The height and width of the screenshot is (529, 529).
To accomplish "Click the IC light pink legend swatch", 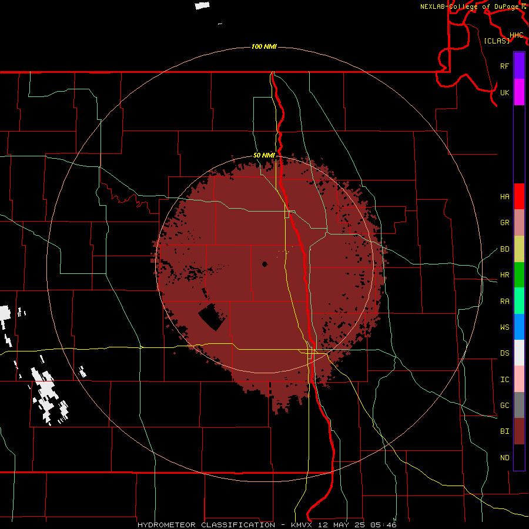I will (519, 379).
